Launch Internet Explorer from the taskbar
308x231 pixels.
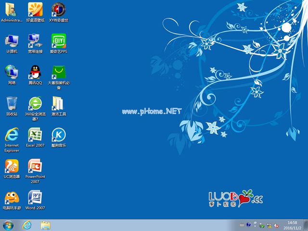pos(27,225)
